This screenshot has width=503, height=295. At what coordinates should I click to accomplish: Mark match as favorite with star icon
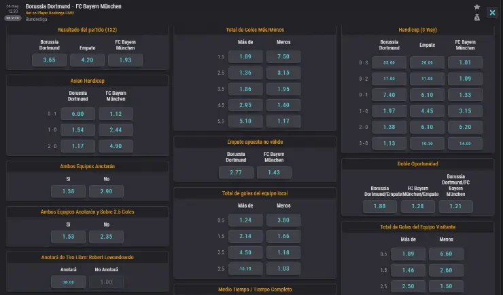476,7
